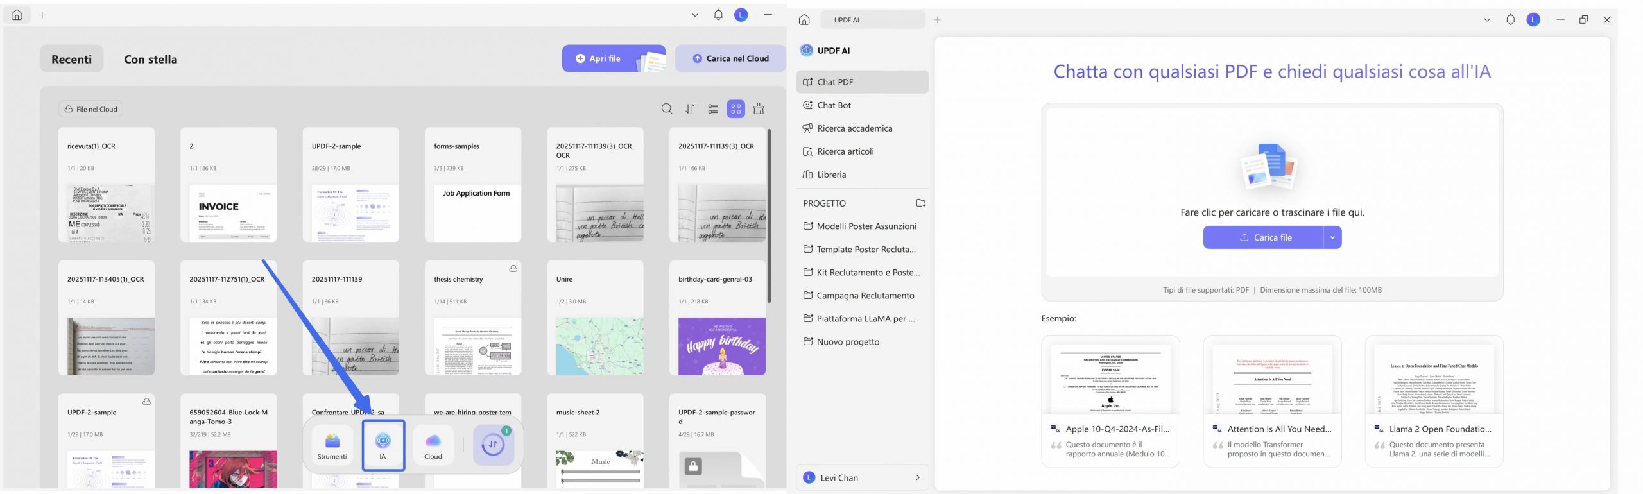
Task: Open the 20251117-112751(1)_OCR file card
Action: [228, 318]
